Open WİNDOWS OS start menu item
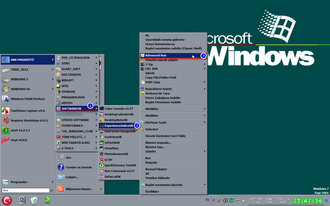Image resolution: width=330 pixels, height=206 pixels. (28, 89)
